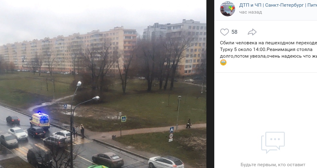The height and width of the screenshot is (168, 317).
Task: Click the blue pedestrian crossing sign near the trash bin
Action: 124,119
